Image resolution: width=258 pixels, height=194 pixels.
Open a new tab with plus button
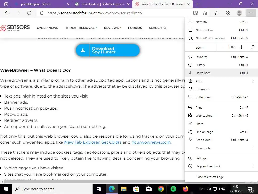point(197,4)
